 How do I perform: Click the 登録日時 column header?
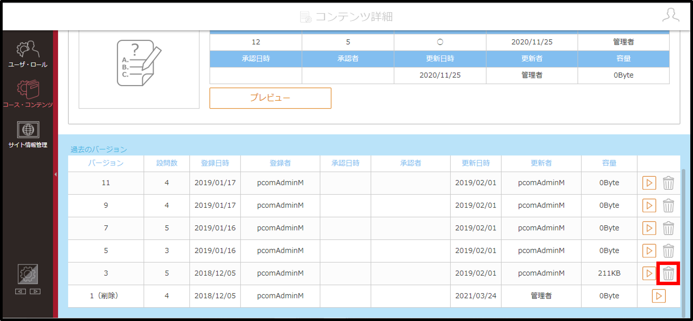tap(215, 163)
